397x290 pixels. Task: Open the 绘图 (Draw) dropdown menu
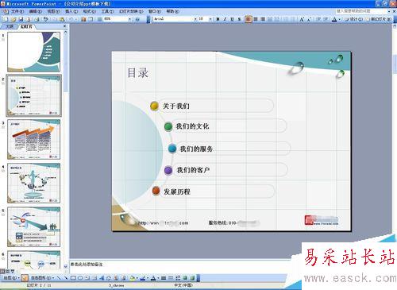11,278
